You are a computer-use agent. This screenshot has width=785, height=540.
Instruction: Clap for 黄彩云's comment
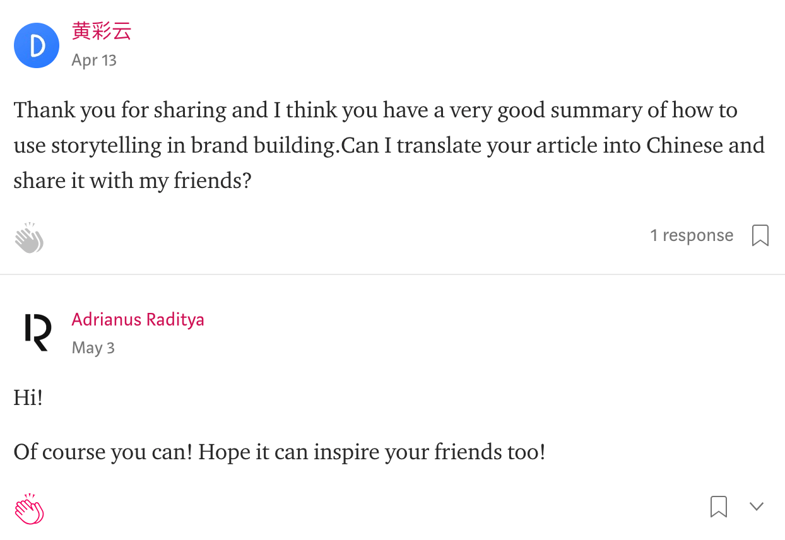29,238
